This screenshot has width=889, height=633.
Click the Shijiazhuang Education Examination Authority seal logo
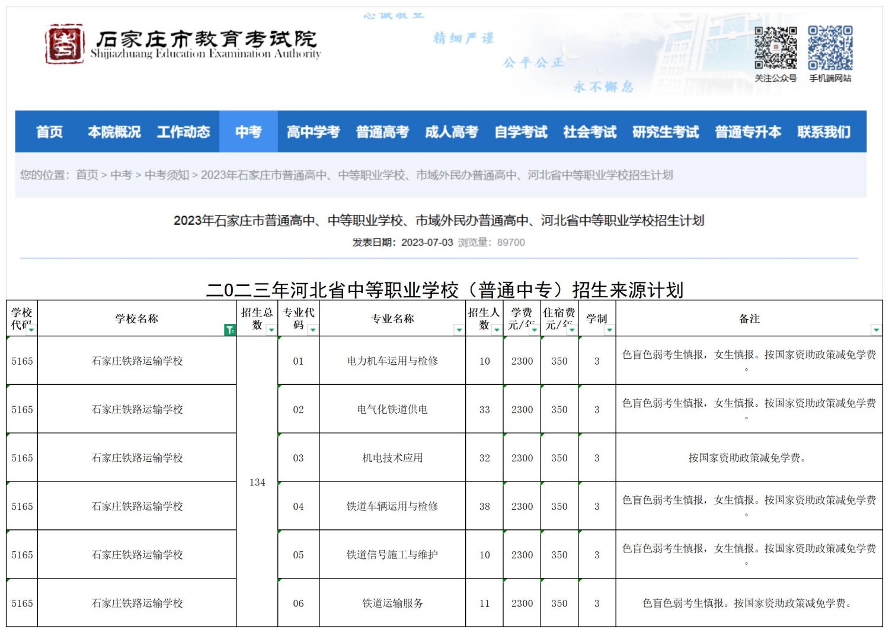tap(65, 44)
